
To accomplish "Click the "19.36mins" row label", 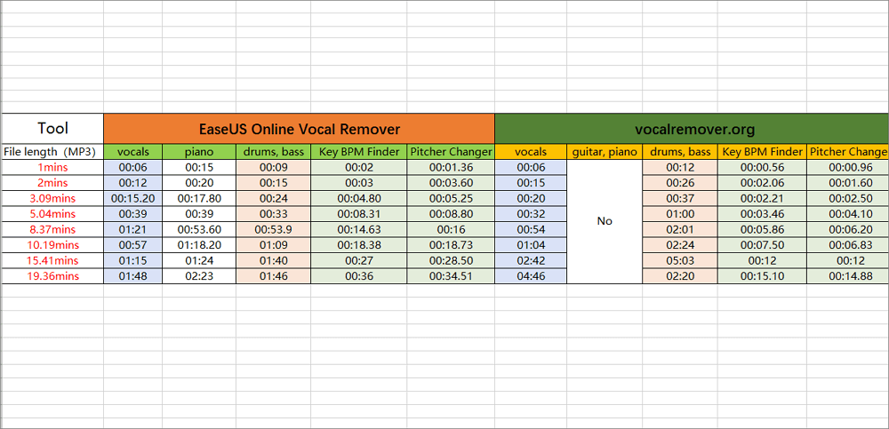I will pos(52,276).
